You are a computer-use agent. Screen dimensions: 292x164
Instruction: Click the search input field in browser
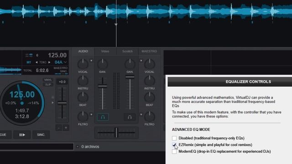[36, 147]
